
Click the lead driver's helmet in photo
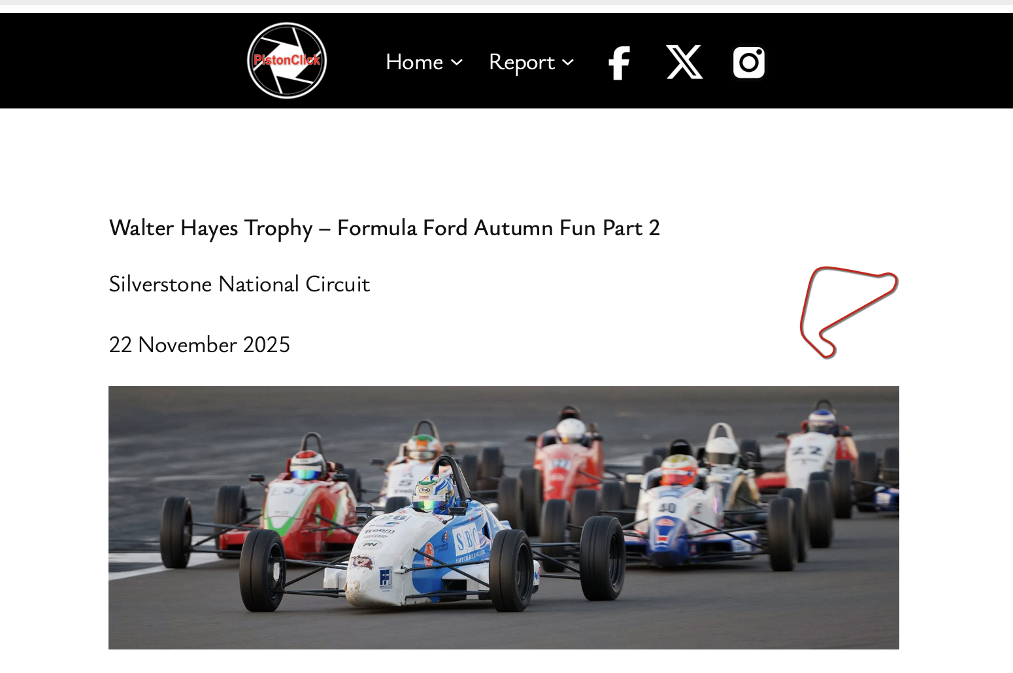tap(433, 491)
